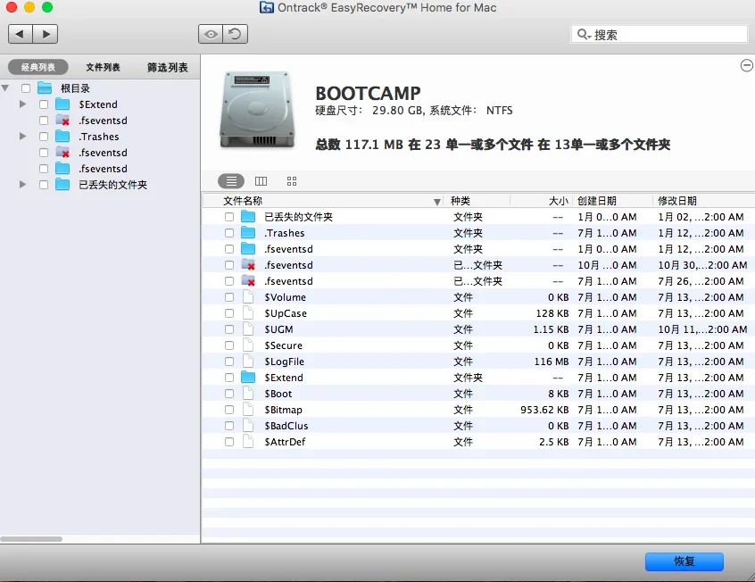Switch to the 文件列表 tab

(103, 67)
